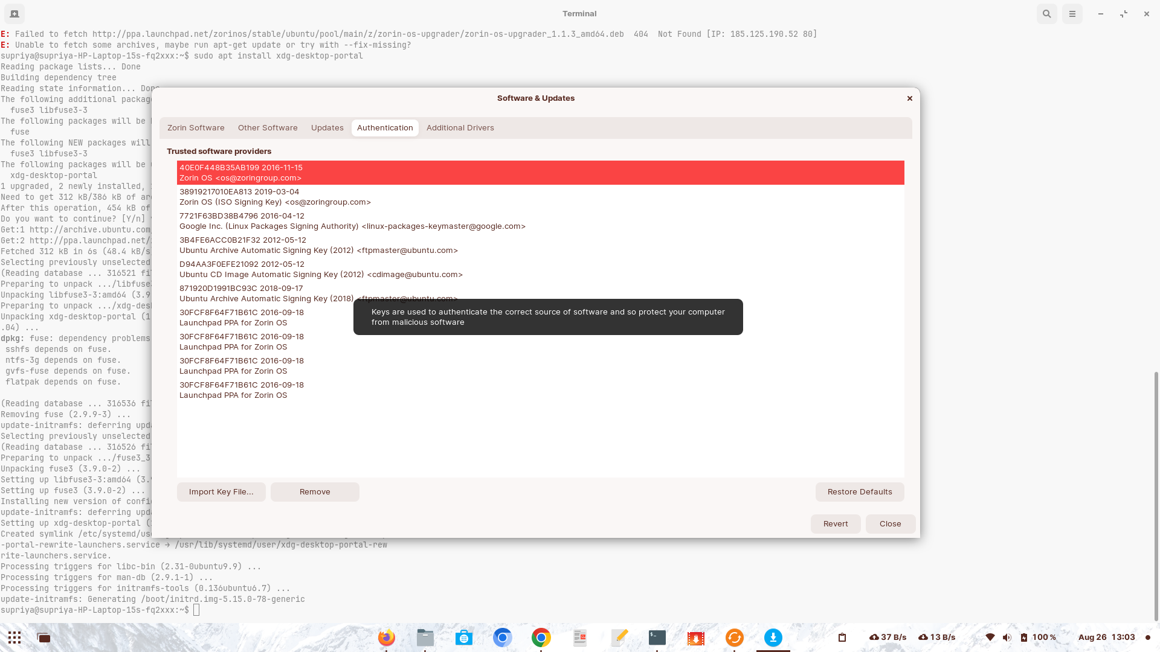
Task: Open the app grid launcher
Action: click(x=14, y=638)
